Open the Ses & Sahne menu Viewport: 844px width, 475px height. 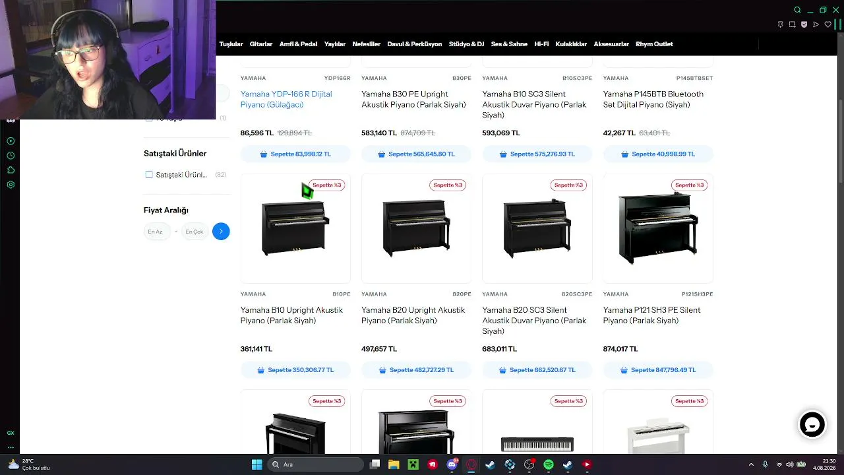coord(509,44)
